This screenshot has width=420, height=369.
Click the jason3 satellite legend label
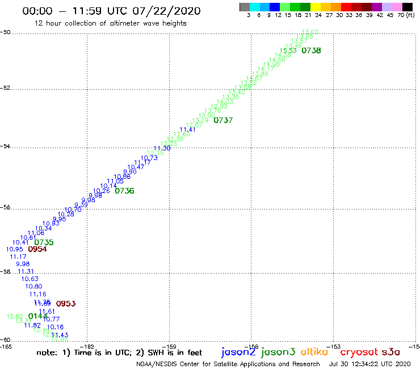(278, 353)
